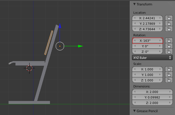The width and height of the screenshot is (175, 115).
Task: Click the Rotation Y field 0°
Action: [x=147, y=46]
